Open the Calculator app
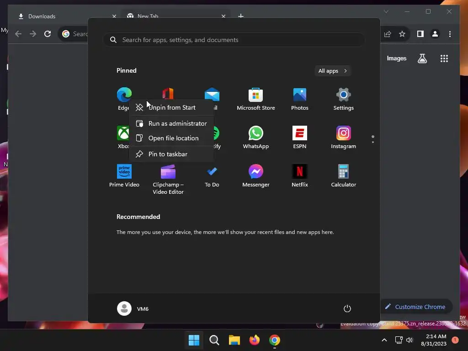The height and width of the screenshot is (351, 468). pyautogui.click(x=344, y=176)
